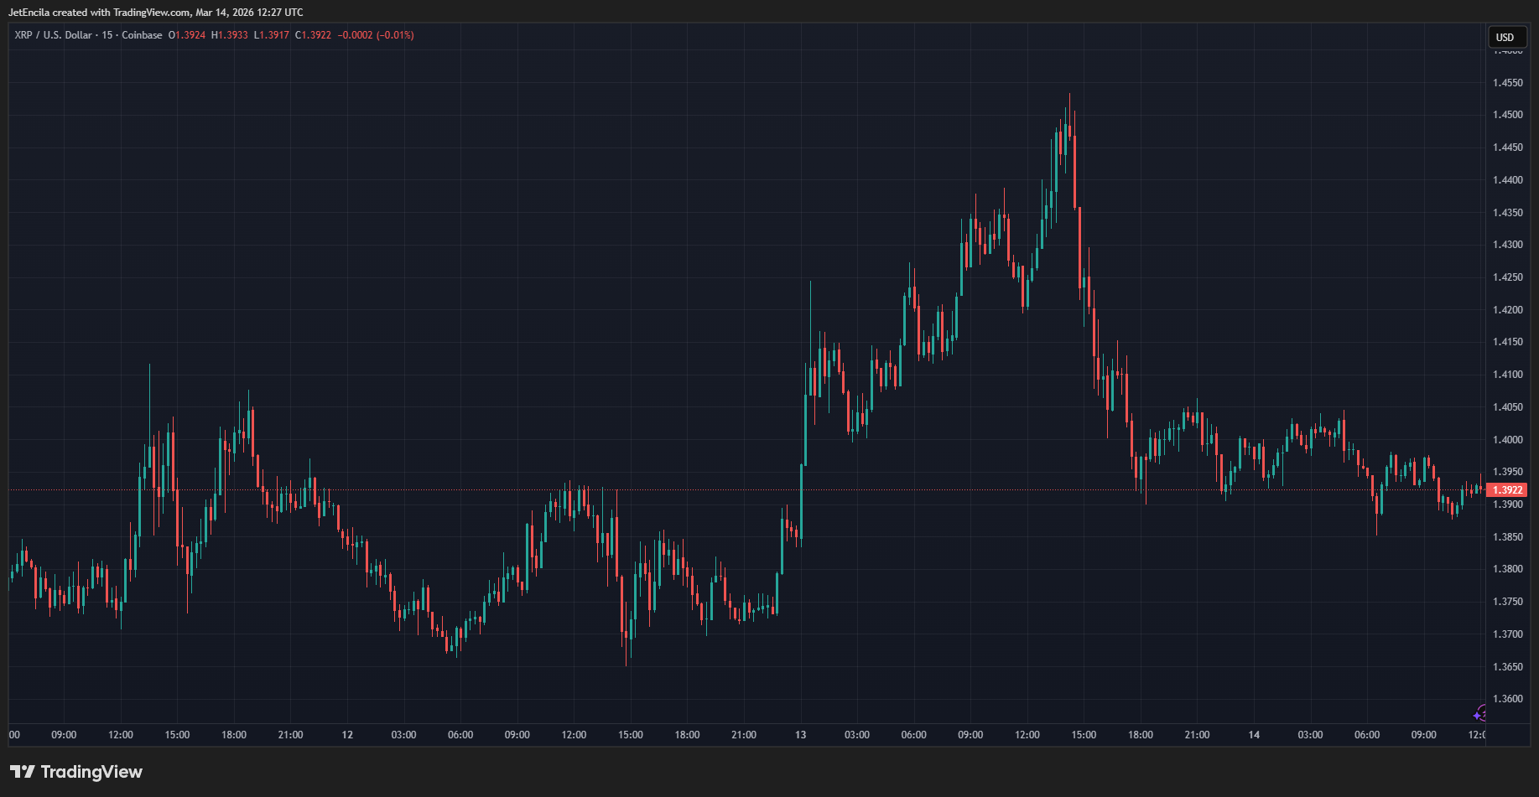This screenshot has width=1539, height=797.
Task: Click the 1.3600 price axis label
Action: pyautogui.click(x=1508, y=699)
